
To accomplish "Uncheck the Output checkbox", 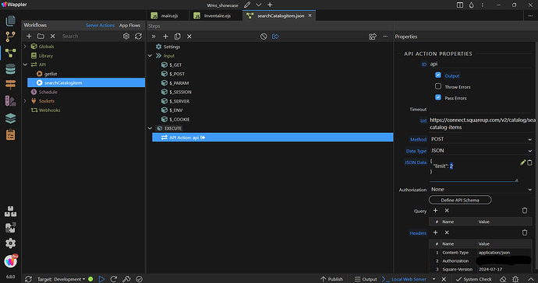I will 438,75.
